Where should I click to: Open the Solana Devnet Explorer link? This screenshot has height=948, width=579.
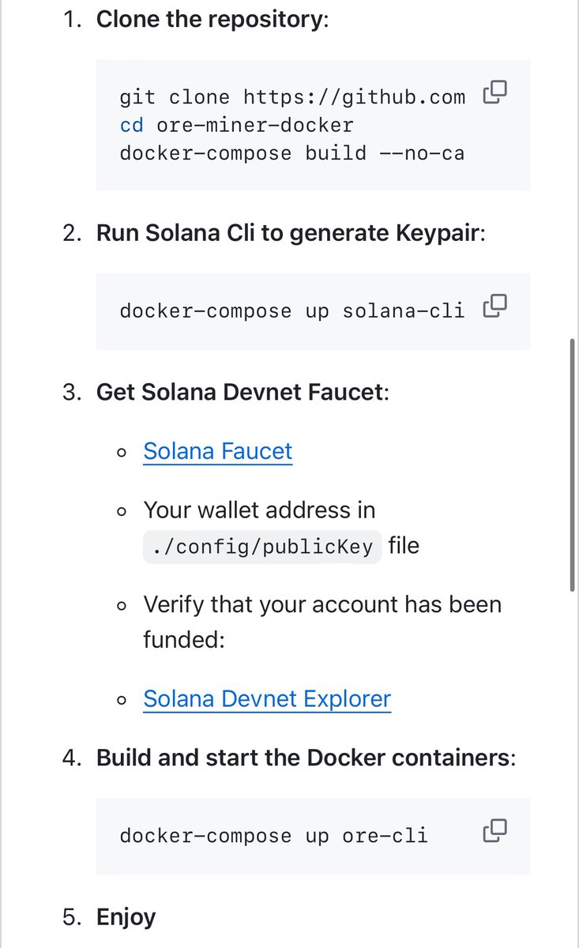[x=267, y=699]
